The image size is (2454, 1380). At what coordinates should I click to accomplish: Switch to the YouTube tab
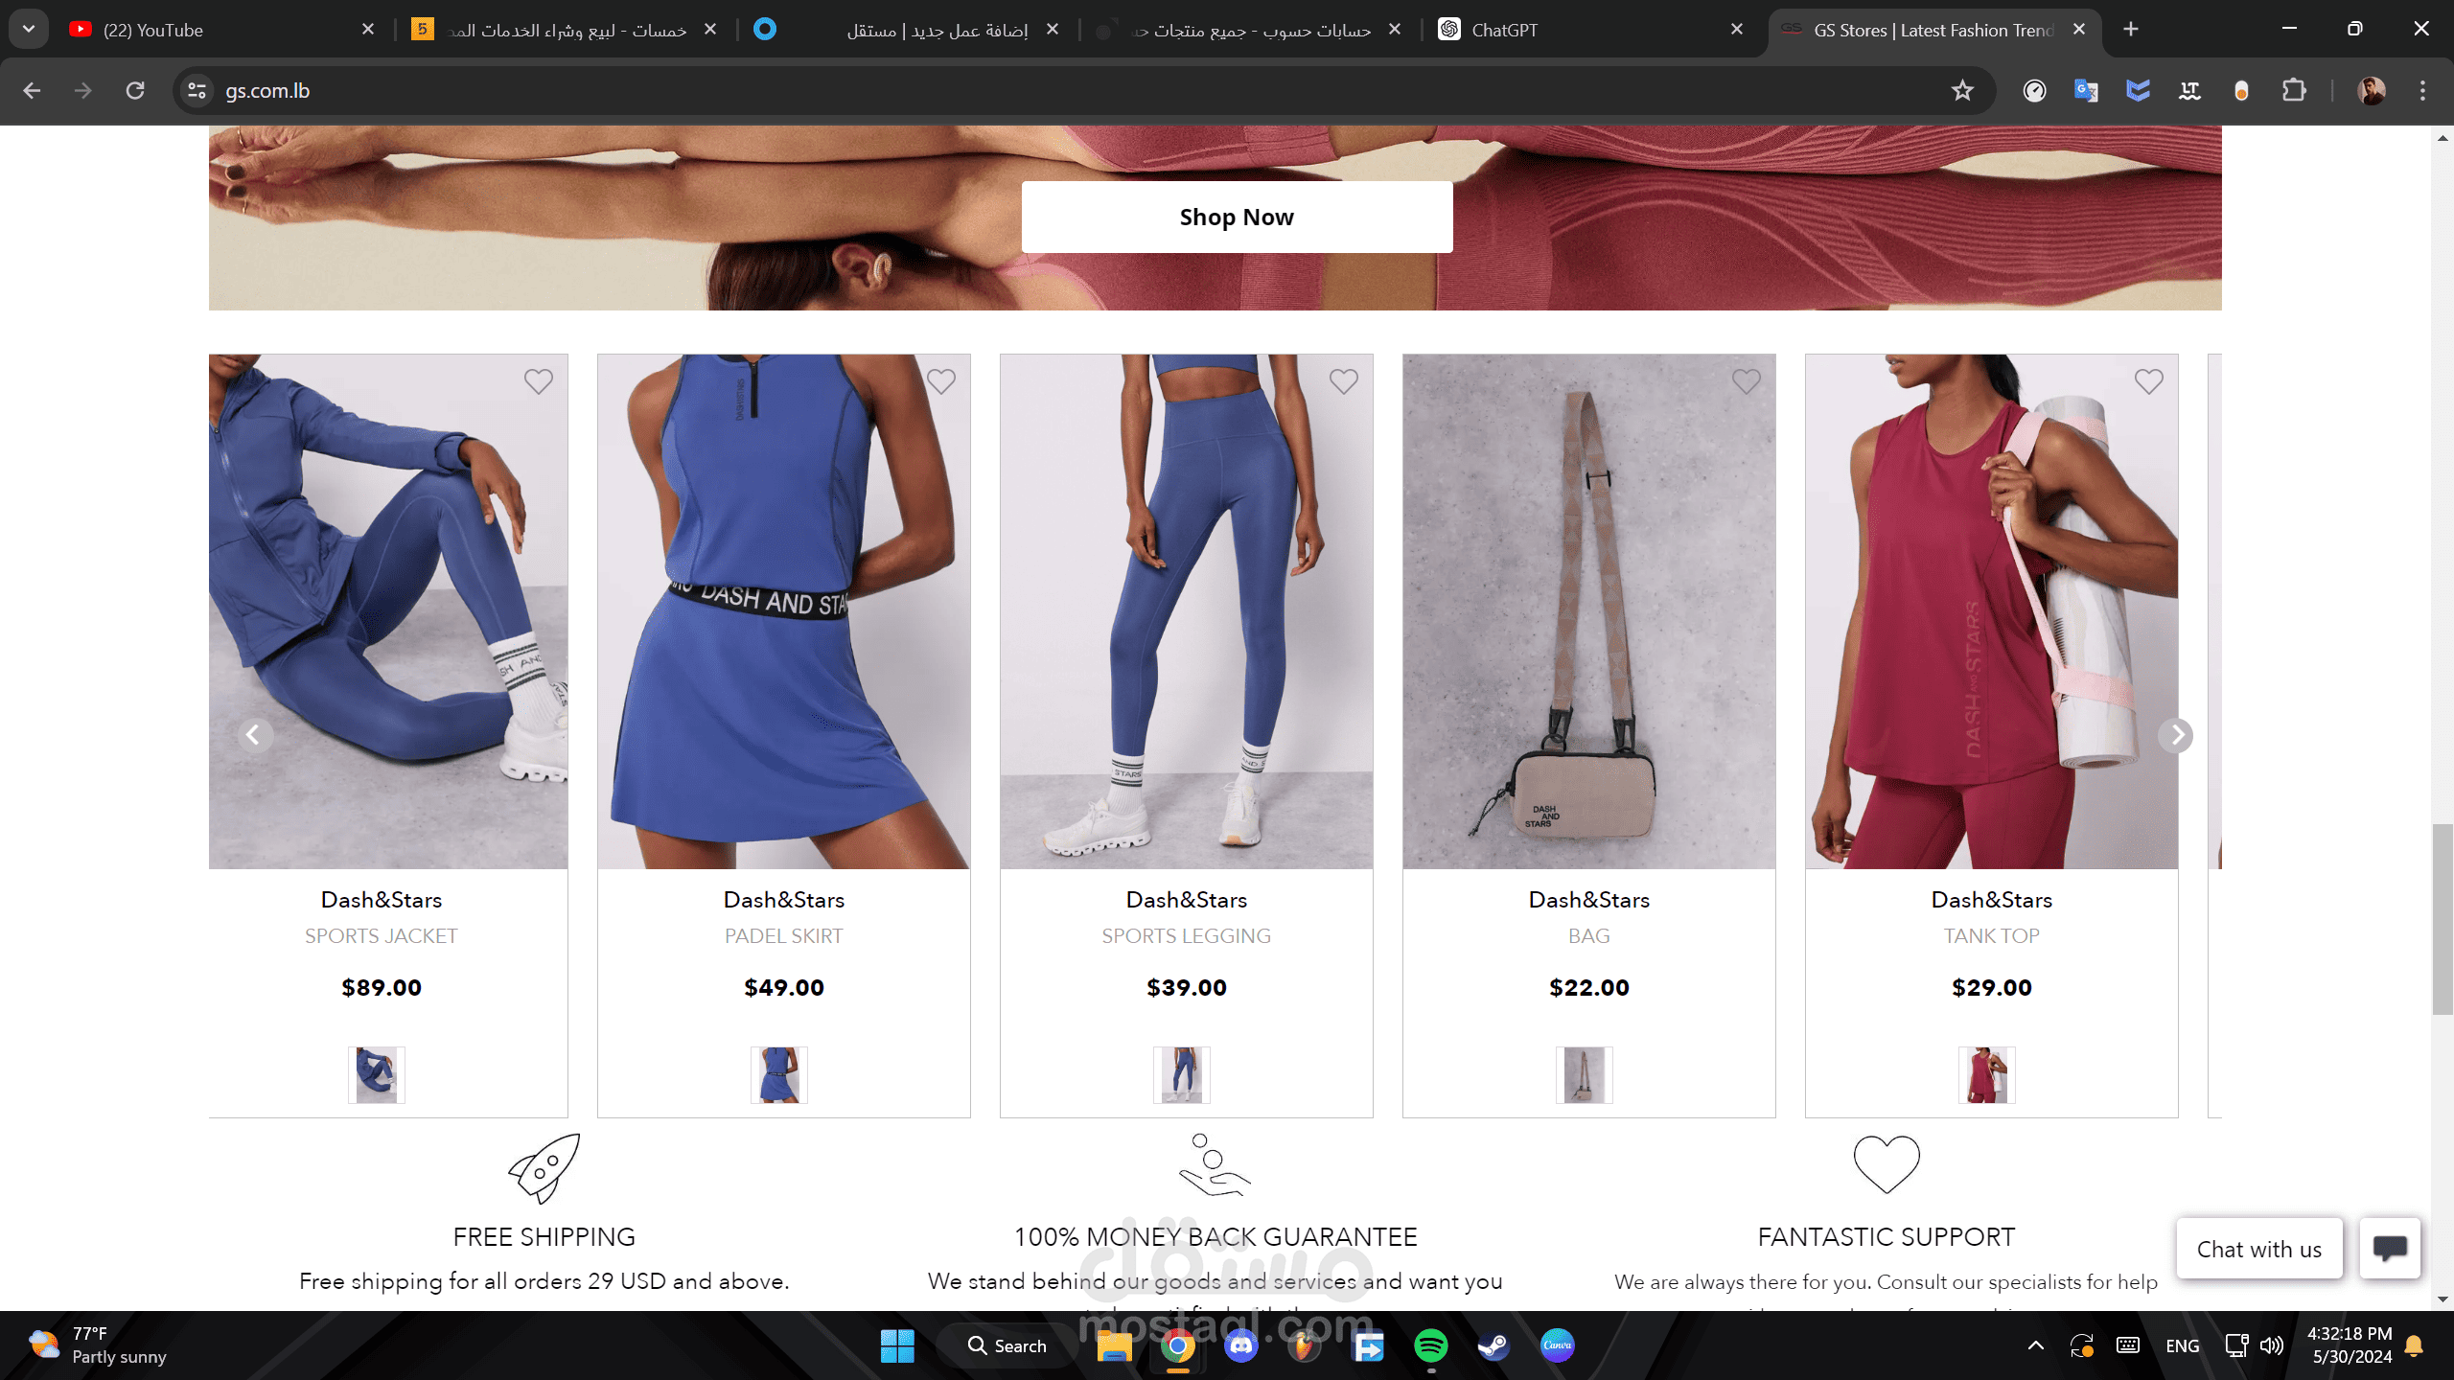click(220, 30)
